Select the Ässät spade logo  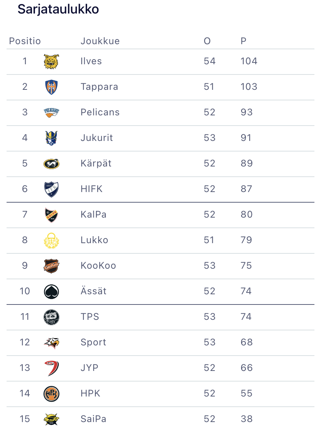click(51, 291)
